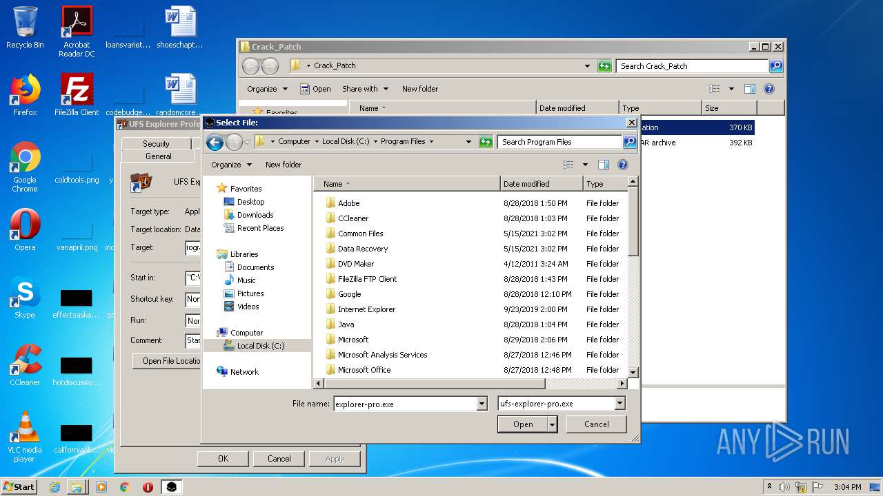Click refresh button in Select File address bar
Image resolution: width=883 pixels, height=496 pixels.
tap(486, 142)
